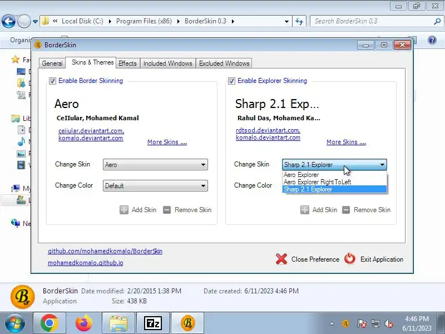Open mohamedkomalo.github.io link
This screenshot has height=334, width=445.
pos(86,263)
